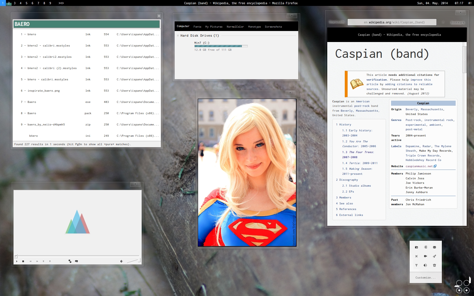Select the Win7 (C:) drive usage bar
474x296 pixels.
[221, 46]
